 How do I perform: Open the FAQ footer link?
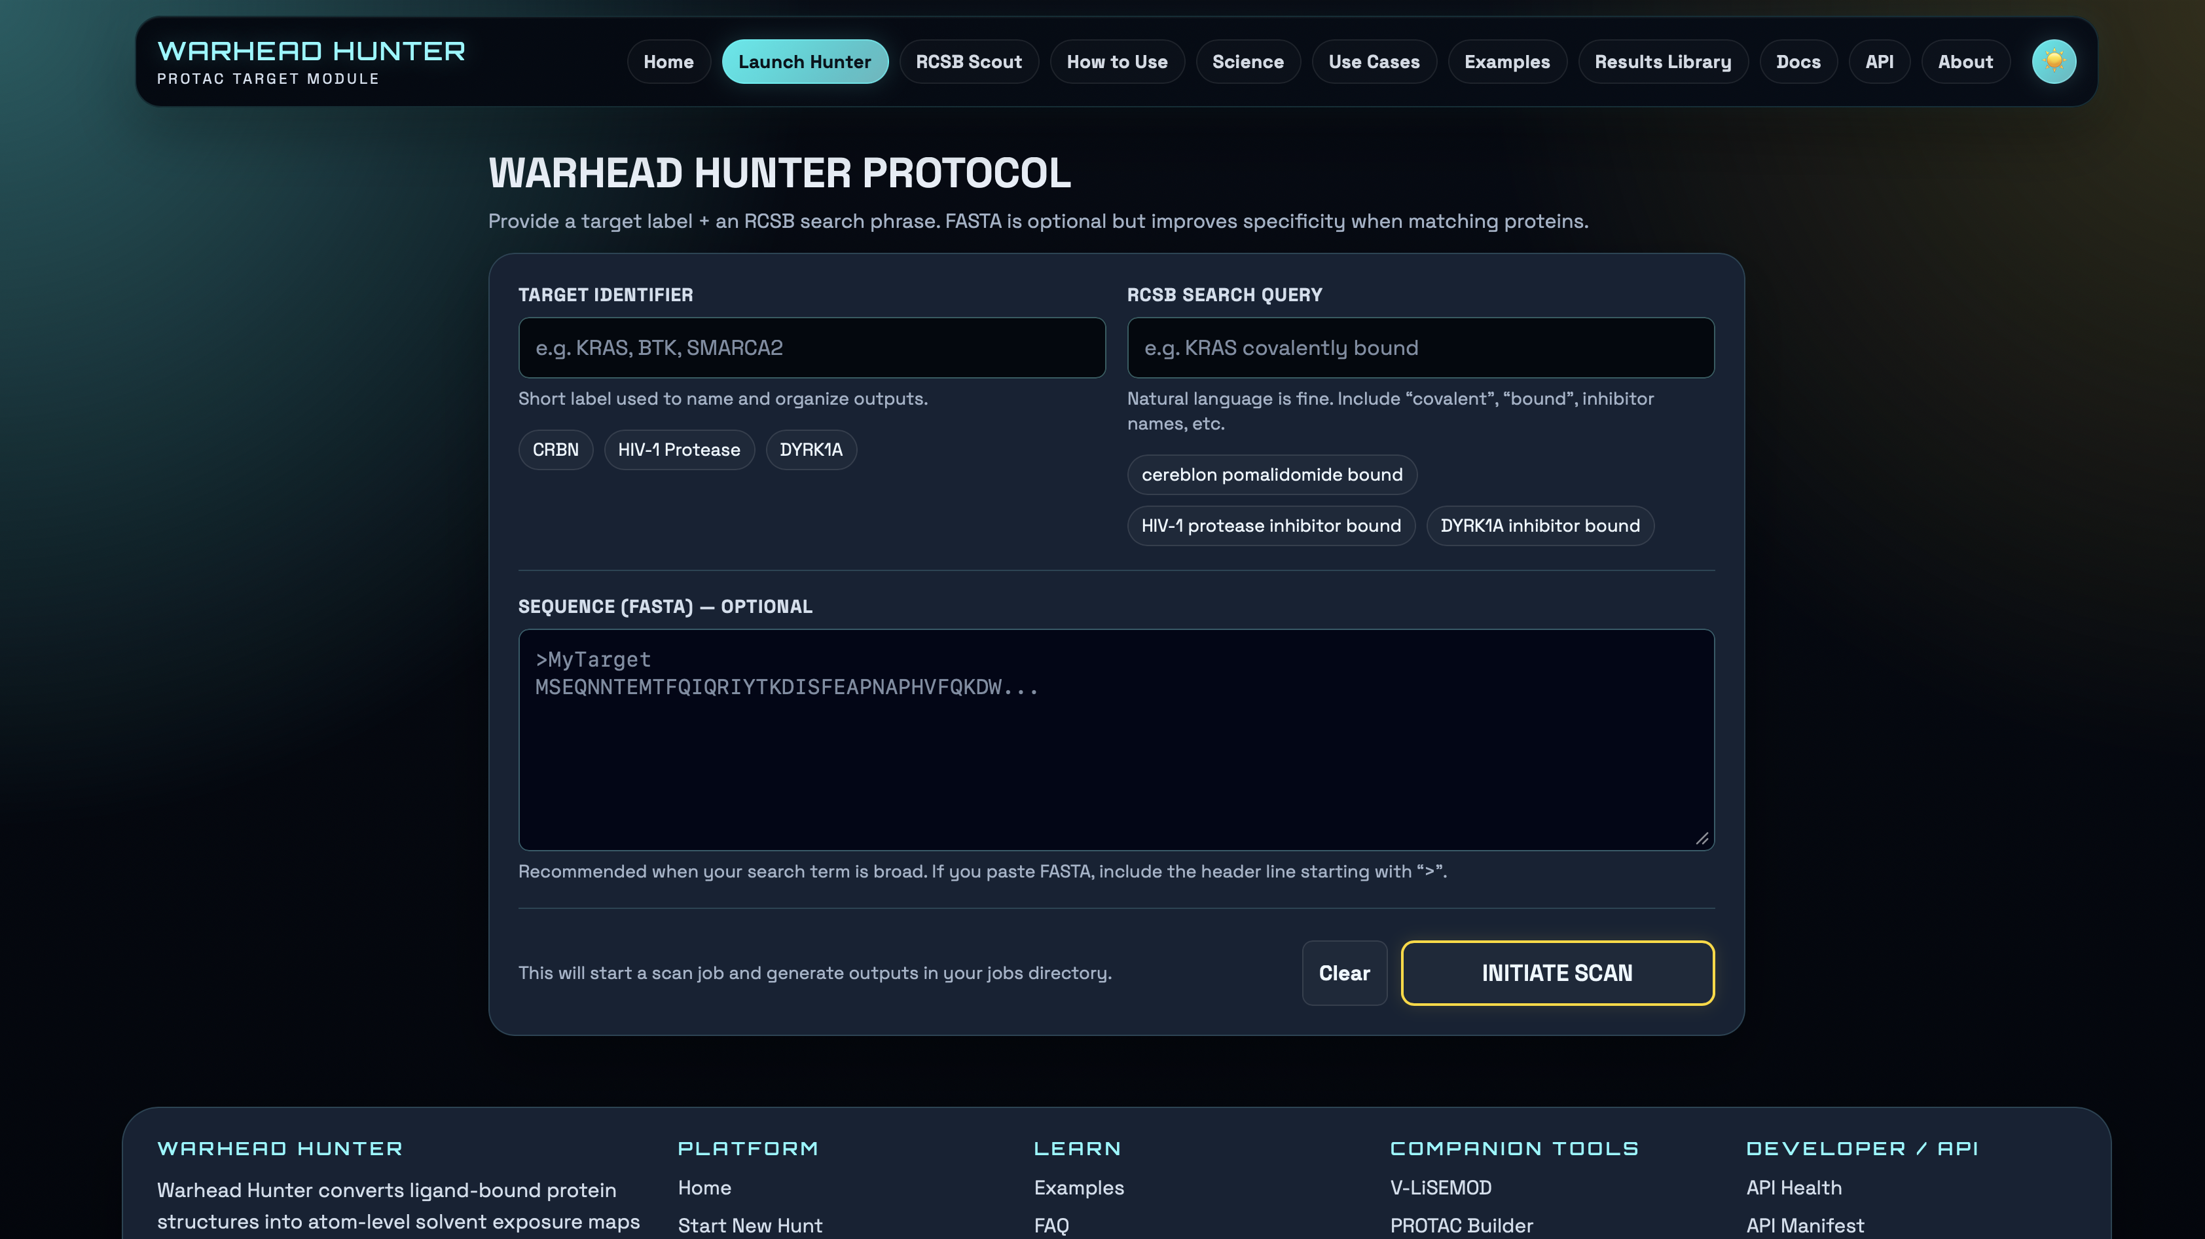click(x=1051, y=1225)
